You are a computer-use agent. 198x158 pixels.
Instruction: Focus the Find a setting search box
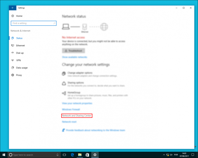[34, 23]
